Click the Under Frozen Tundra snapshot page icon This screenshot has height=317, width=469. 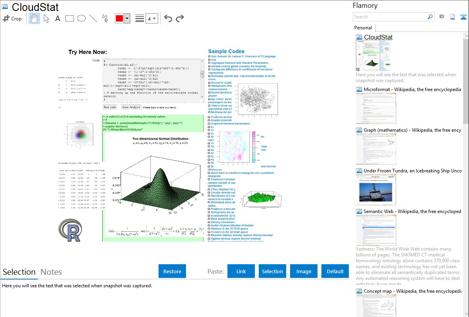point(359,171)
